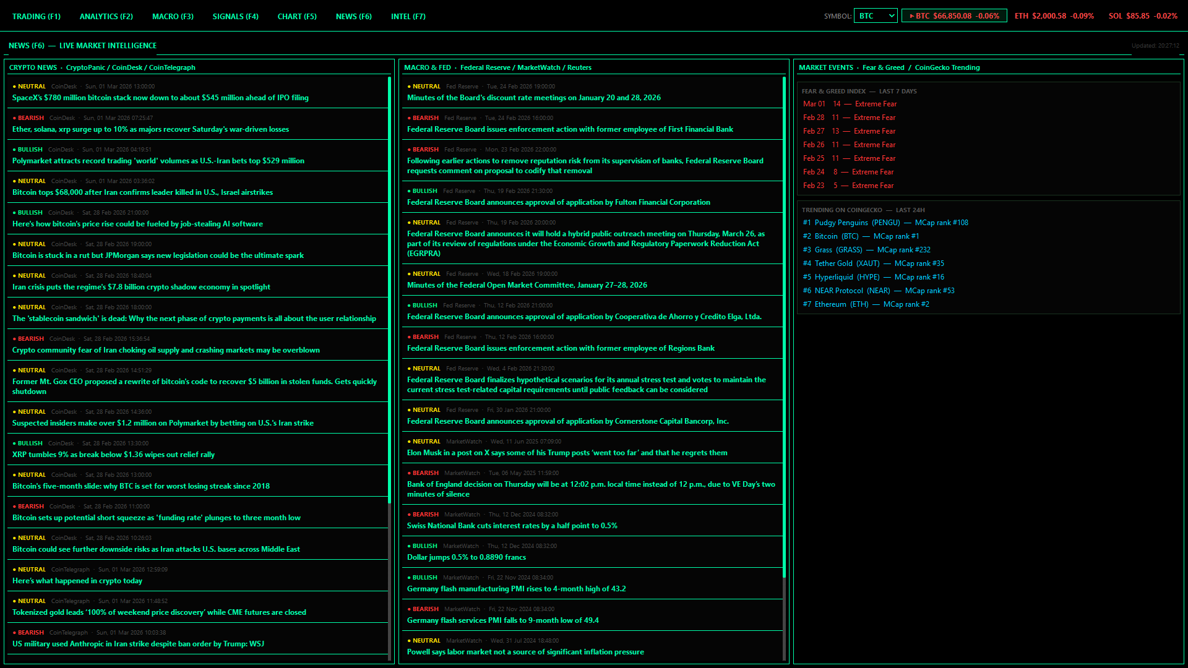
Task: Open XRP tumbles 9% news headline
Action: (113, 455)
